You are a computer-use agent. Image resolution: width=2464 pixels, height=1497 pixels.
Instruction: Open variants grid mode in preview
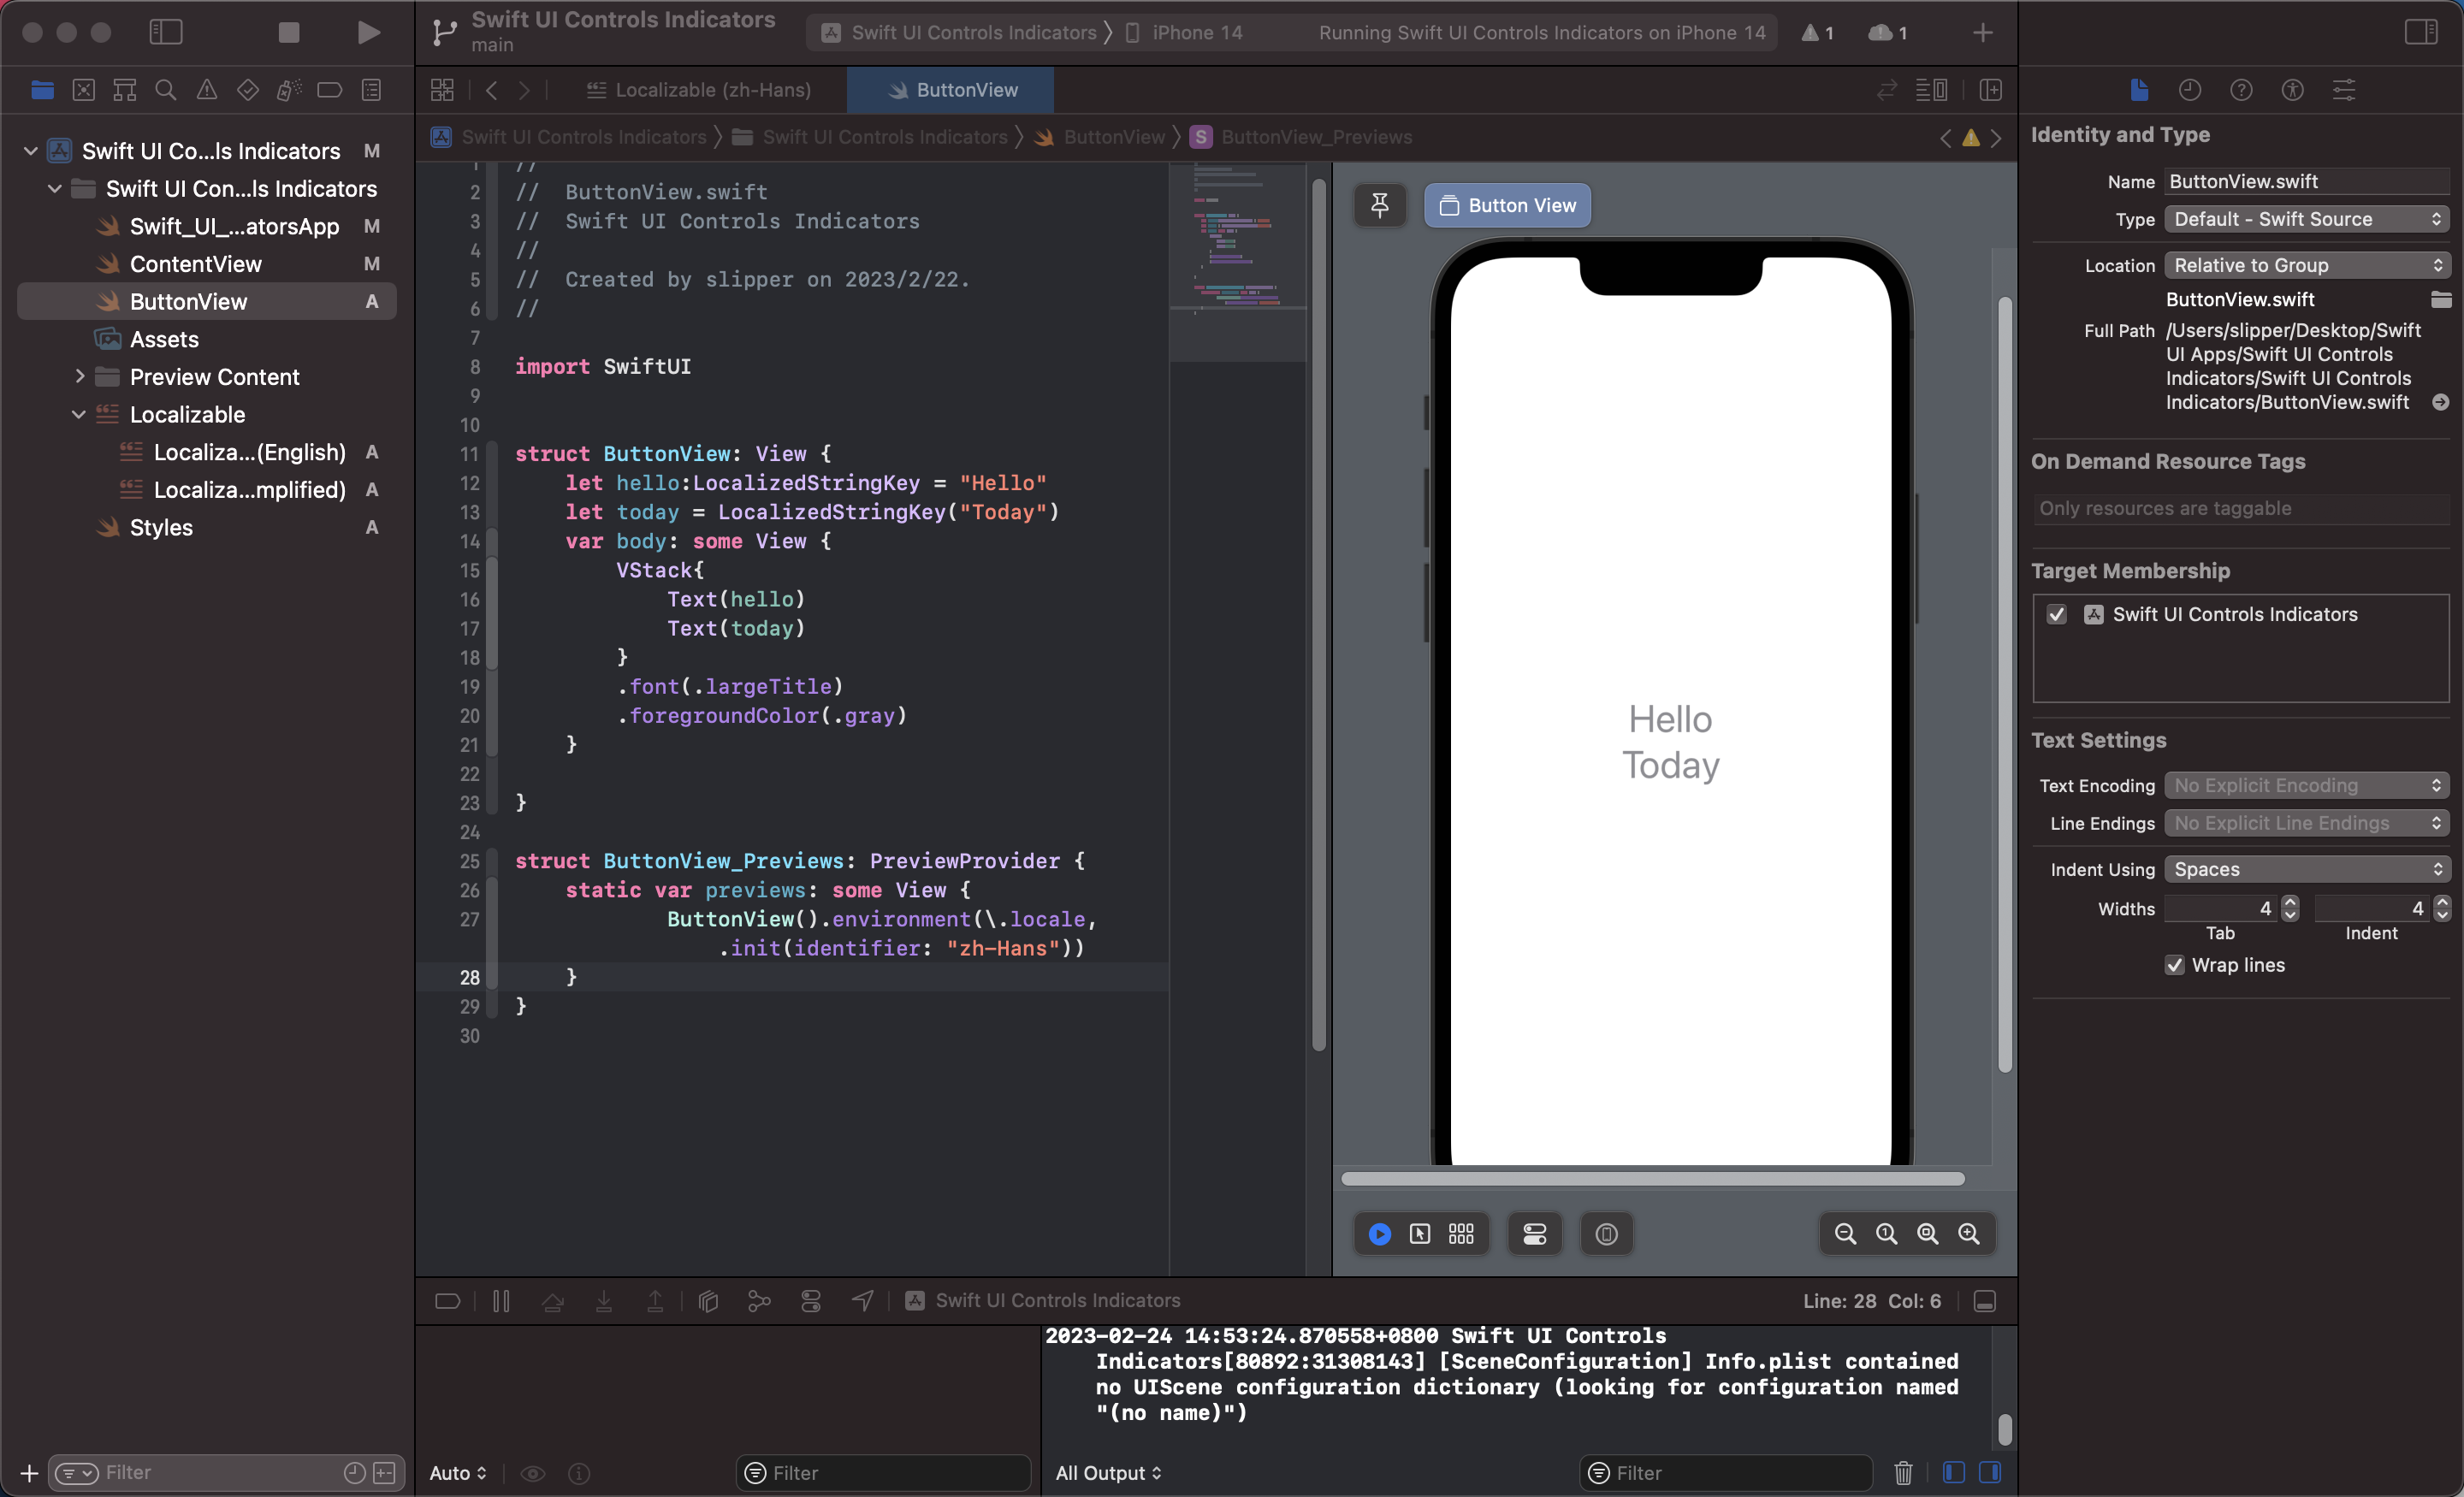[x=1461, y=1234]
